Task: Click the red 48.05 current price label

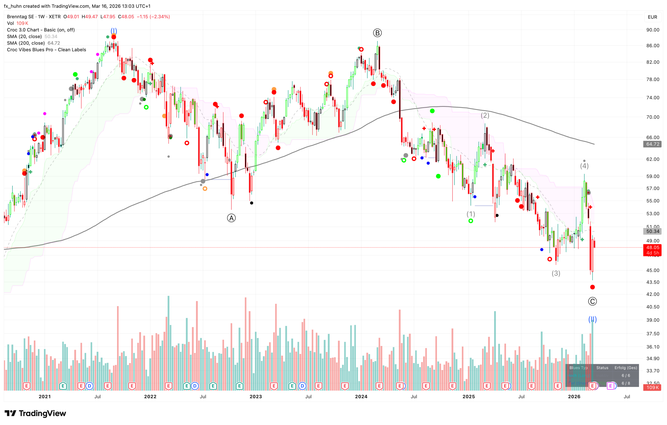Action: coord(653,247)
